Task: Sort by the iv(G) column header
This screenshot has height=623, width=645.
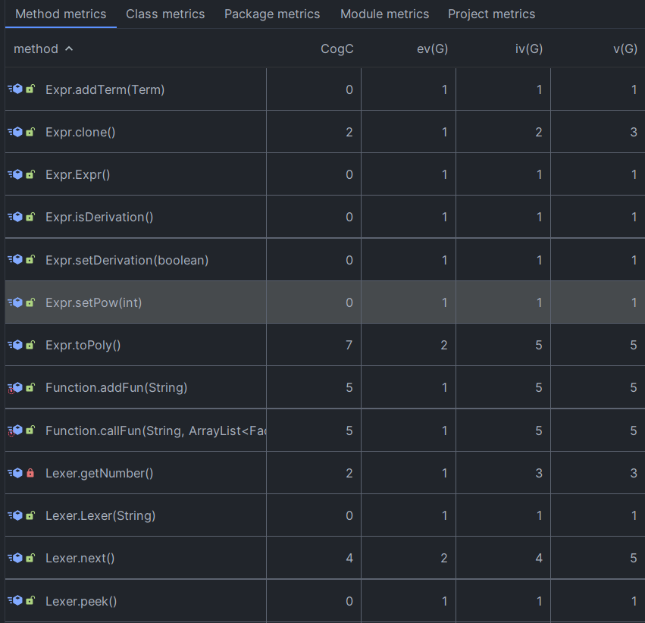Action: pos(529,49)
